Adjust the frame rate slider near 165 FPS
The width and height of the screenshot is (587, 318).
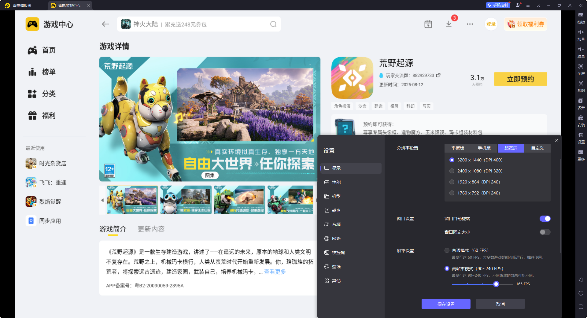click(496, 284)
